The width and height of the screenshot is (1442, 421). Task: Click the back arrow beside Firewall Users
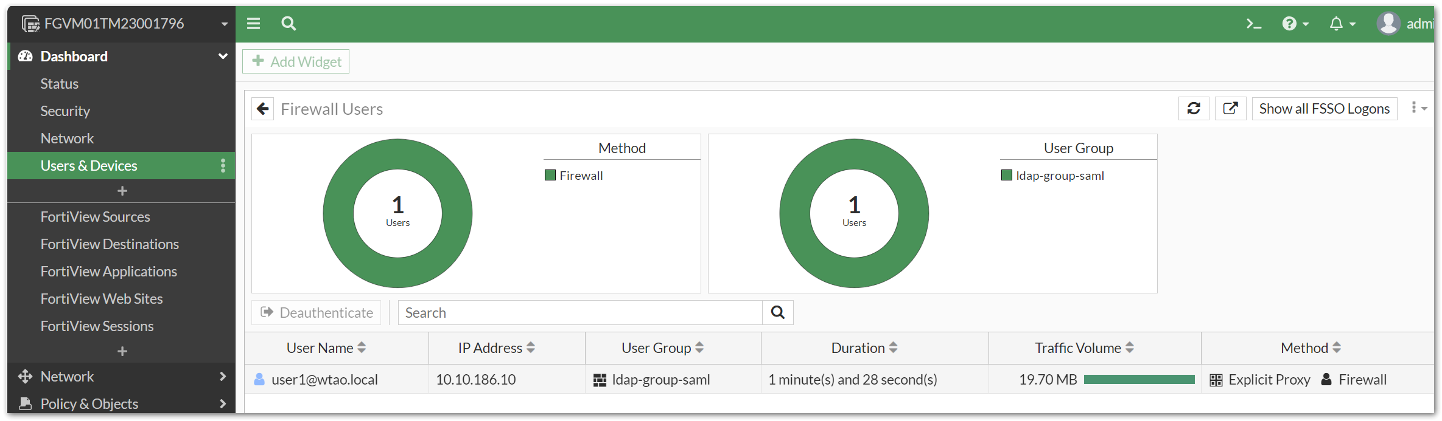[x=263, y=109]
